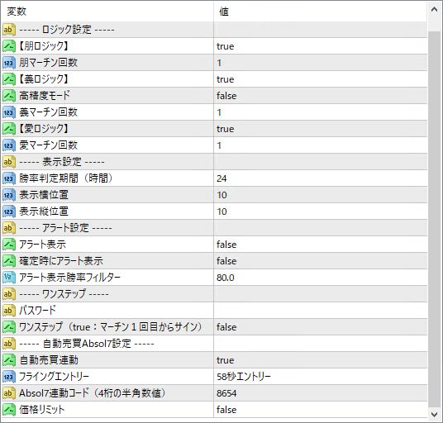Toggle the 【義ロジック】 true value
Screen dimensions: 443x423
coord(321,79)
